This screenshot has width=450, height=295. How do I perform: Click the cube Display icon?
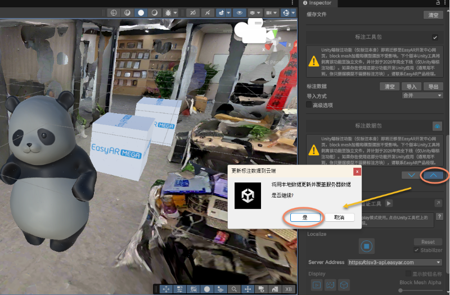click(x=344, y=285)
